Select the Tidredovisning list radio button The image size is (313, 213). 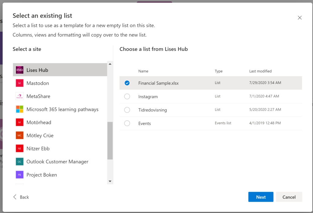coord(127,110)
